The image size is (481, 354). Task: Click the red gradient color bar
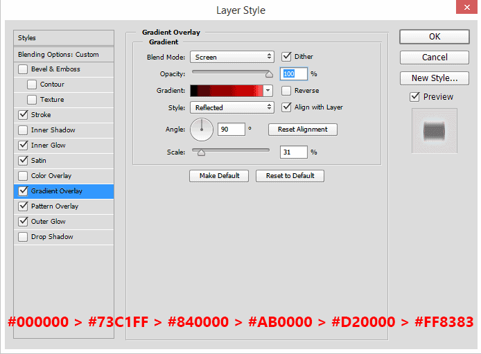tap(226, 91)
